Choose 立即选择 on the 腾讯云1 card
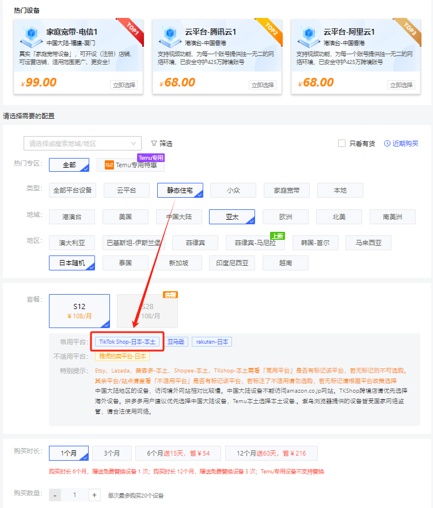This screenshot has height=508, width=433. point(263,85)
